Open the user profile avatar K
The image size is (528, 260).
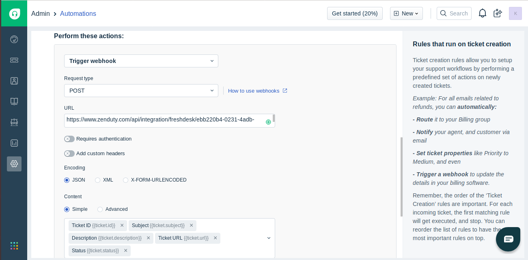[515, 13]
